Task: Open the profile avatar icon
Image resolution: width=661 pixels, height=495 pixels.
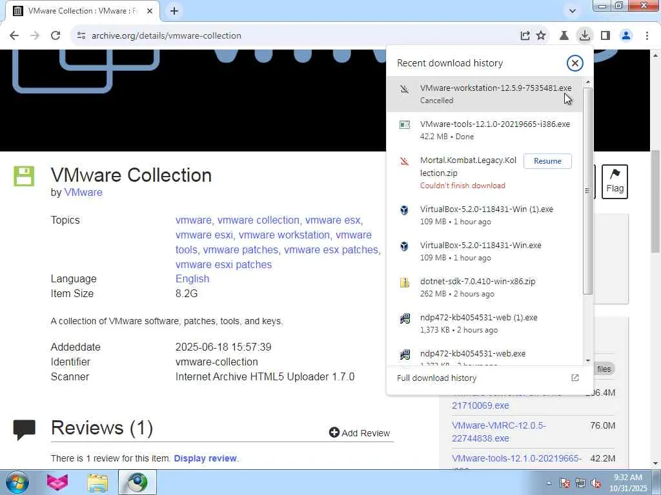Action: tap(626, 36)
